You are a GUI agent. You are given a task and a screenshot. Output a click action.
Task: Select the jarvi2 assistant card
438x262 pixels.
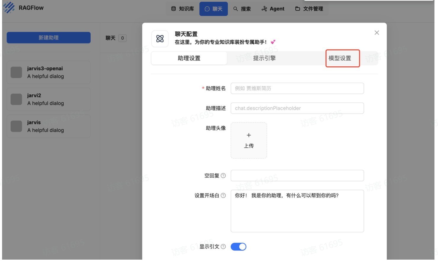(49, 99)
